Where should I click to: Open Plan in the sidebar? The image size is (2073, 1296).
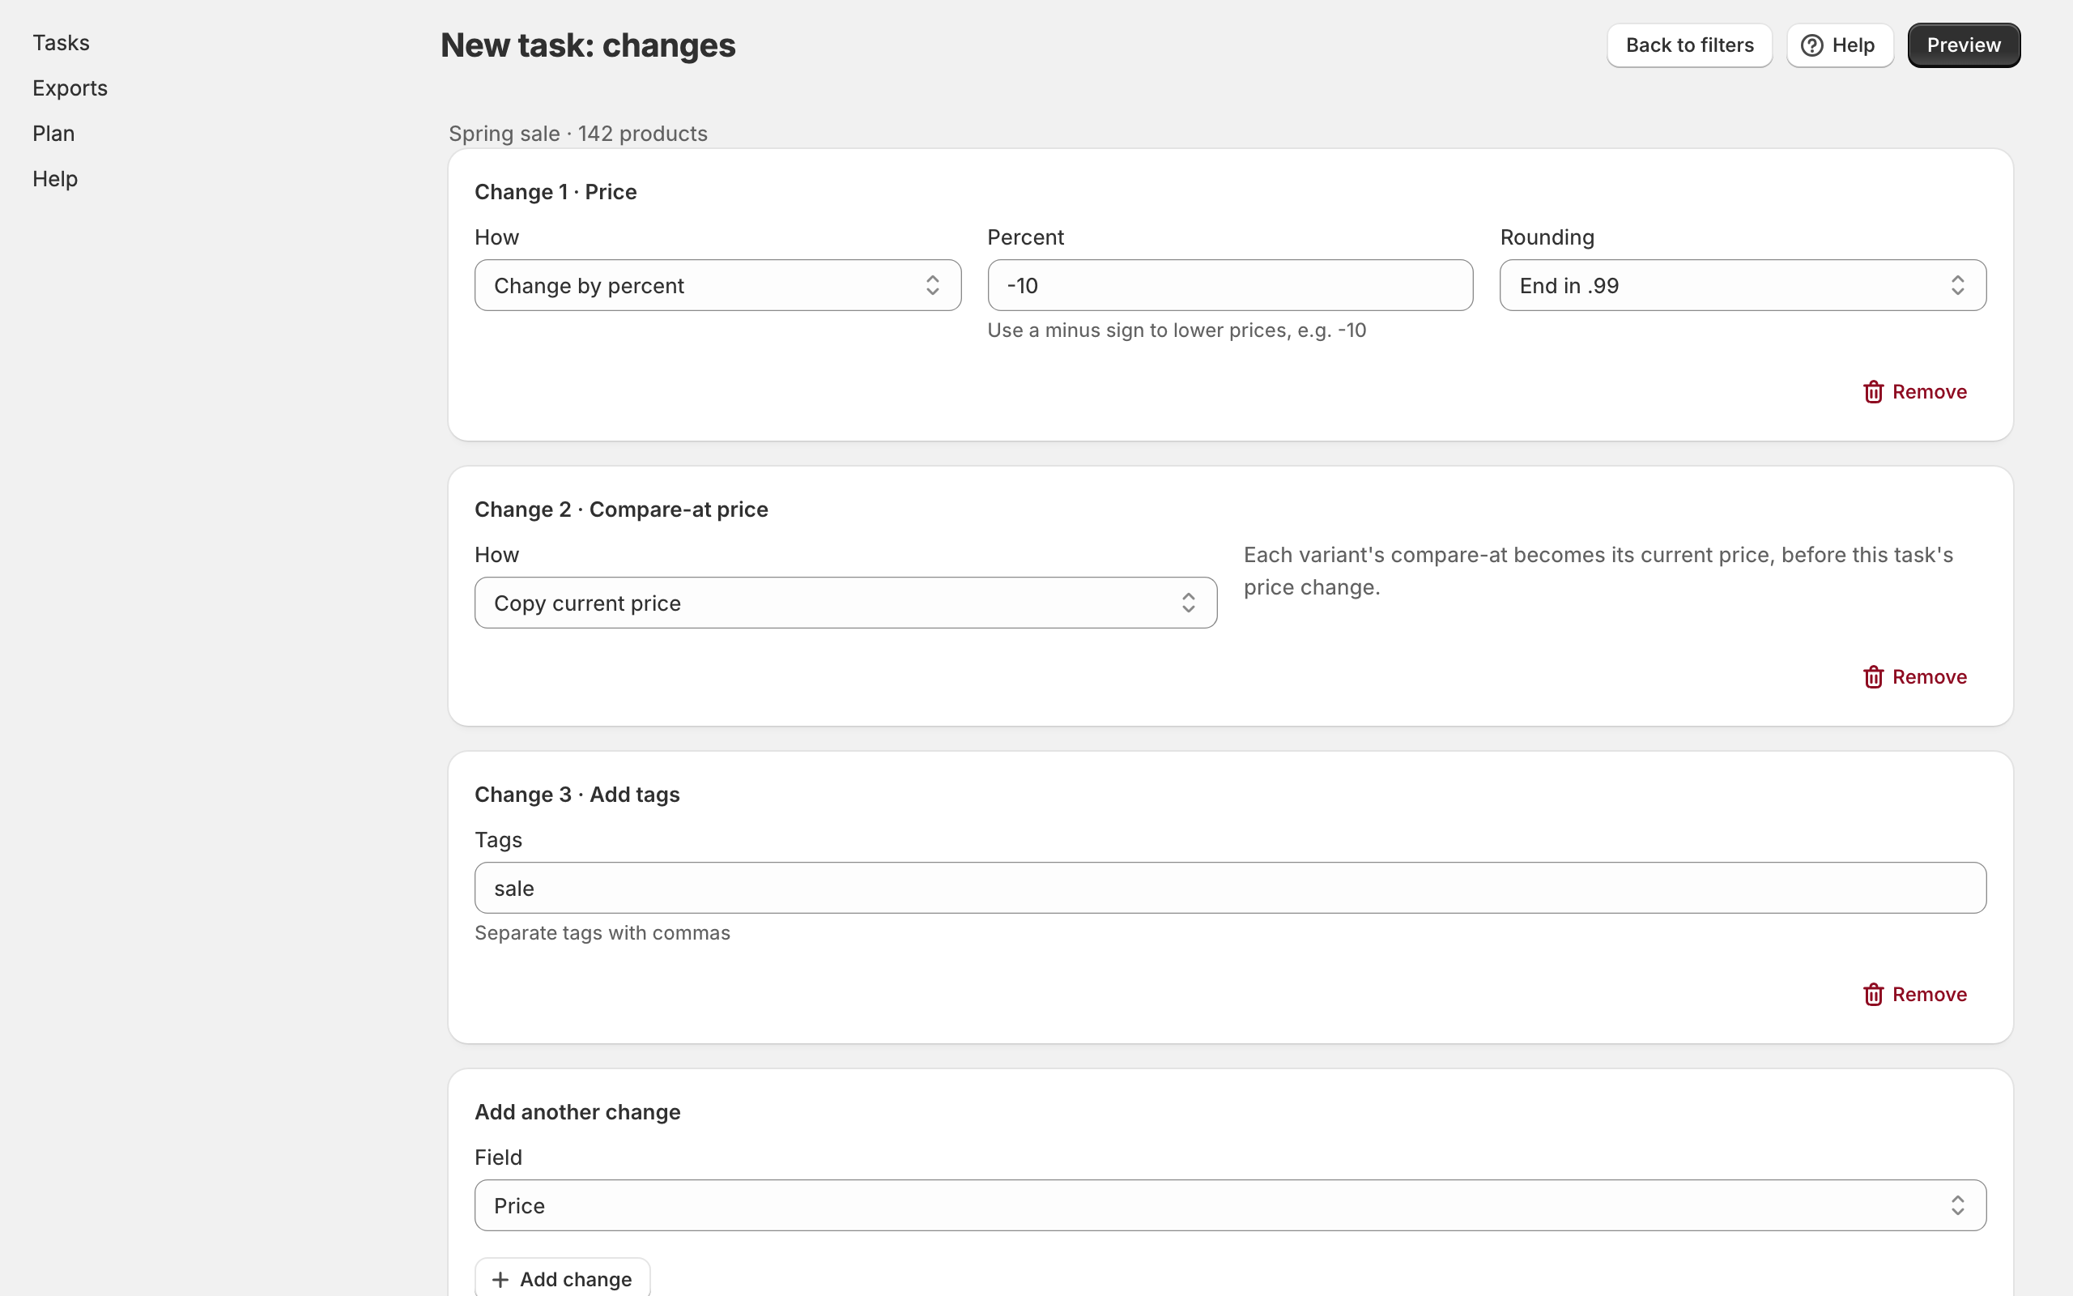(x=54, y=134)
